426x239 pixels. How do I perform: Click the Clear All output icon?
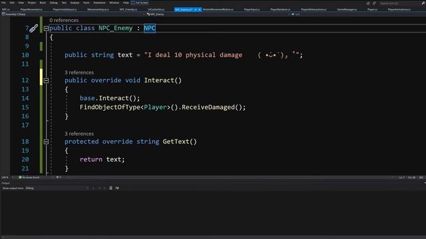[x=110, y=188]
